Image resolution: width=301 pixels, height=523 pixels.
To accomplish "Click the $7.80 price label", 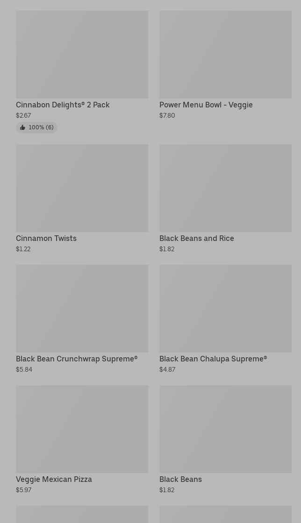I will (x=167, y=116).
